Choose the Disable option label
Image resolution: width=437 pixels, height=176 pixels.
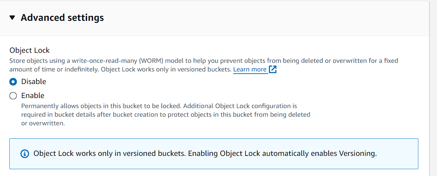pos(34,82)
